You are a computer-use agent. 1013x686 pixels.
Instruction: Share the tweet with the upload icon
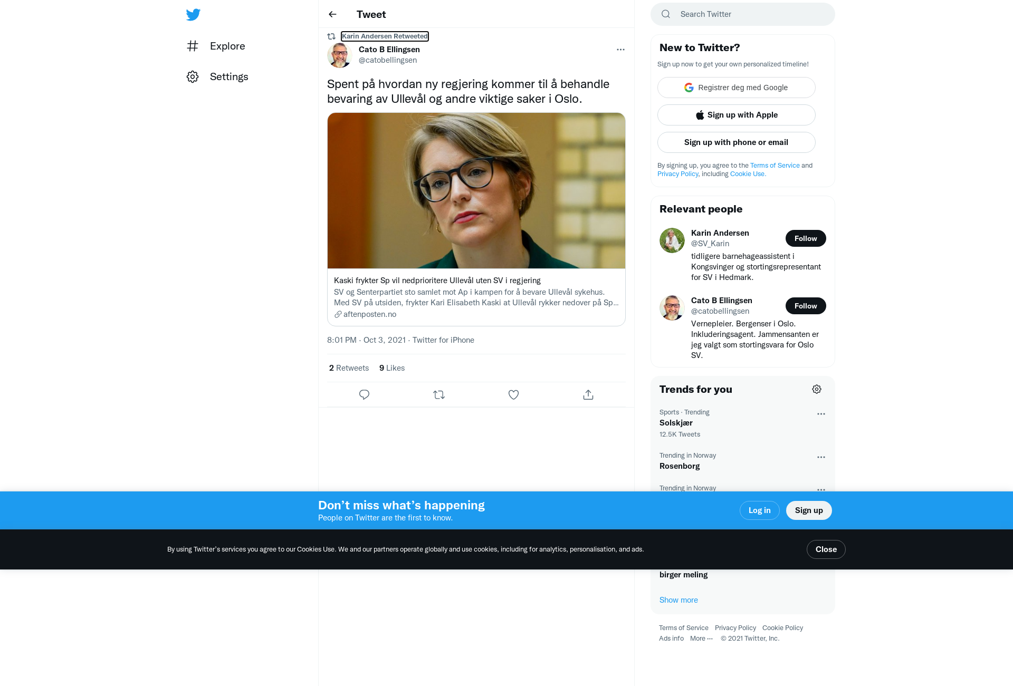pyautogui.click(x=588, y=394)
